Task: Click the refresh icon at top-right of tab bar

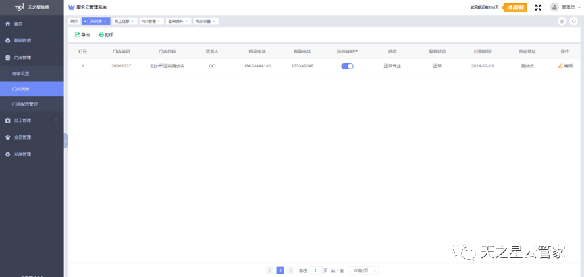Action: (573, 21)
